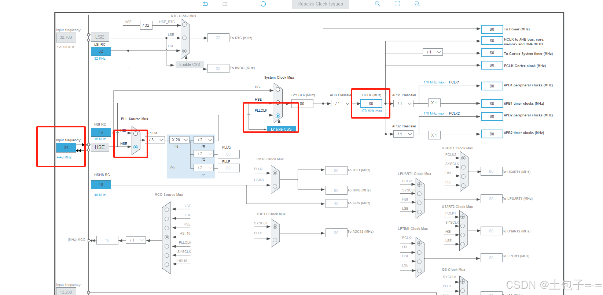The width and height of the screenshot is (603, 295).
Task: Click the To IWDG (KHz) output box
Action: 218,68
